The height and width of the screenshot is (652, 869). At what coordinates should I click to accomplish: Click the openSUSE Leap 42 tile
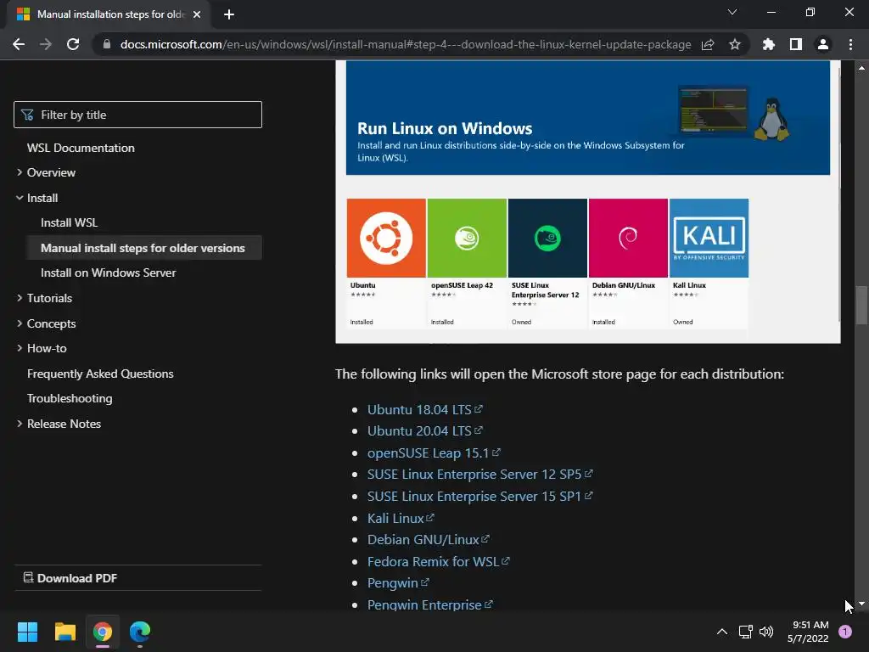tap(467, 263)
